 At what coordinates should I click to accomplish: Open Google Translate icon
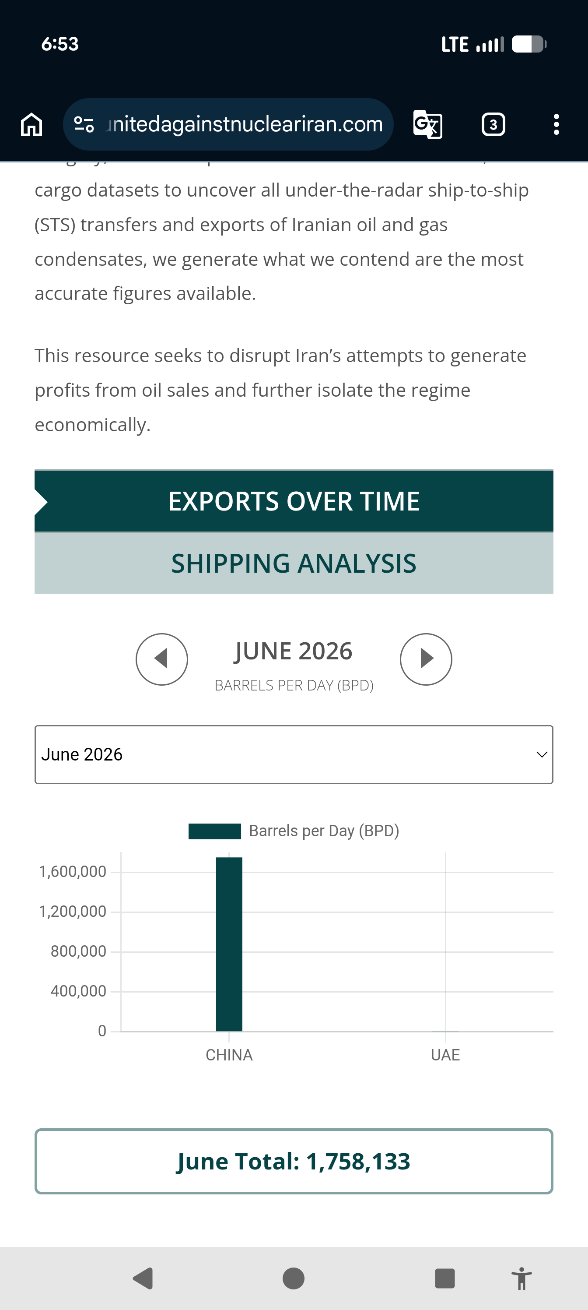click(427, 124)
